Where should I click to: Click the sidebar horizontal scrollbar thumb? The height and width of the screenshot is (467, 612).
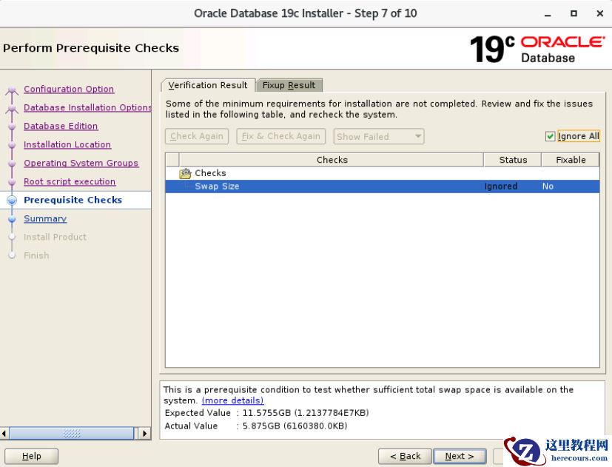point(72,434)
